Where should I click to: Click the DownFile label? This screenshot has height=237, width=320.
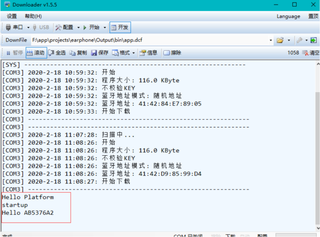coord(16,40)
